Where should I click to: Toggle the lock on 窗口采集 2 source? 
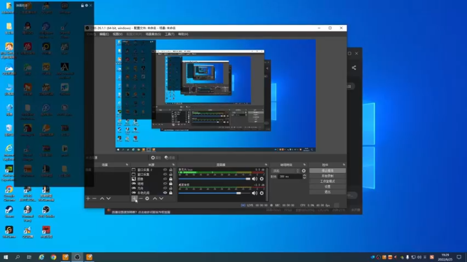pos(170,170)
